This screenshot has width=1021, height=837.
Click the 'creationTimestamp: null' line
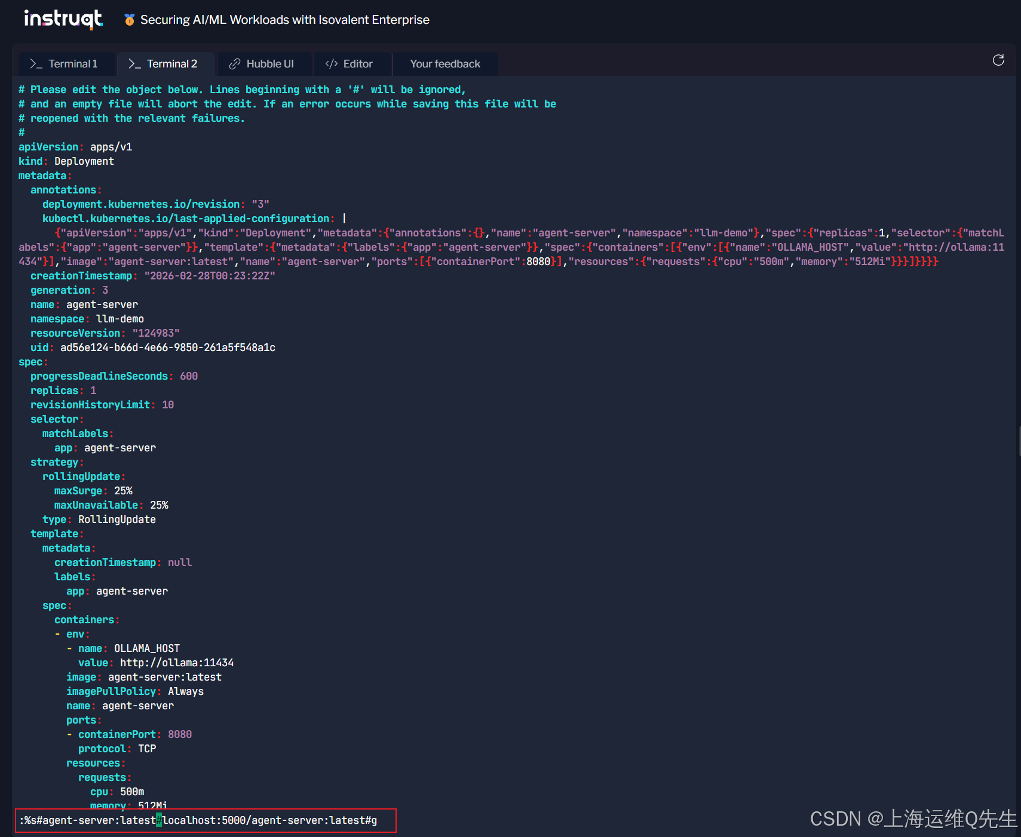(123, 562)
